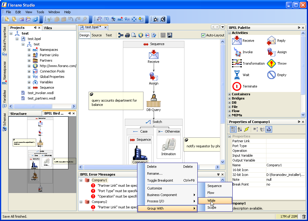Show categorized view in Properties toolbar

tap(233, 129)
